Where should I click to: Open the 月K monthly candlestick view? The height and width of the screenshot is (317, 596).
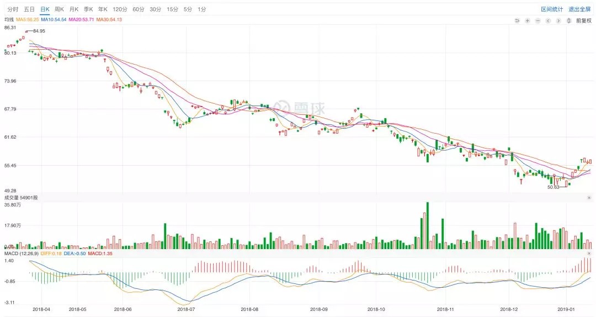coord(74,9)
